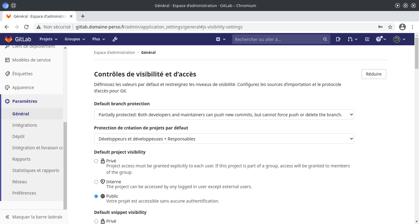Reload the page in browser

tap(26, 27)
